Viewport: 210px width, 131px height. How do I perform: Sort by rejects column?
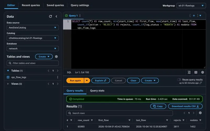tap(183, 120)
